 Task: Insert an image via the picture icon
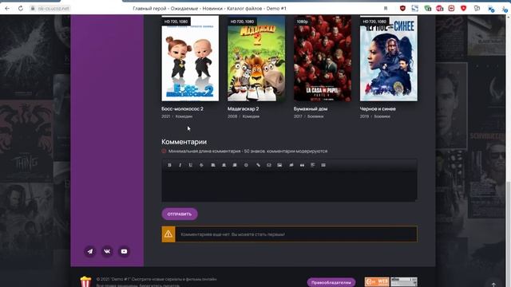click(x=279, y=165)
